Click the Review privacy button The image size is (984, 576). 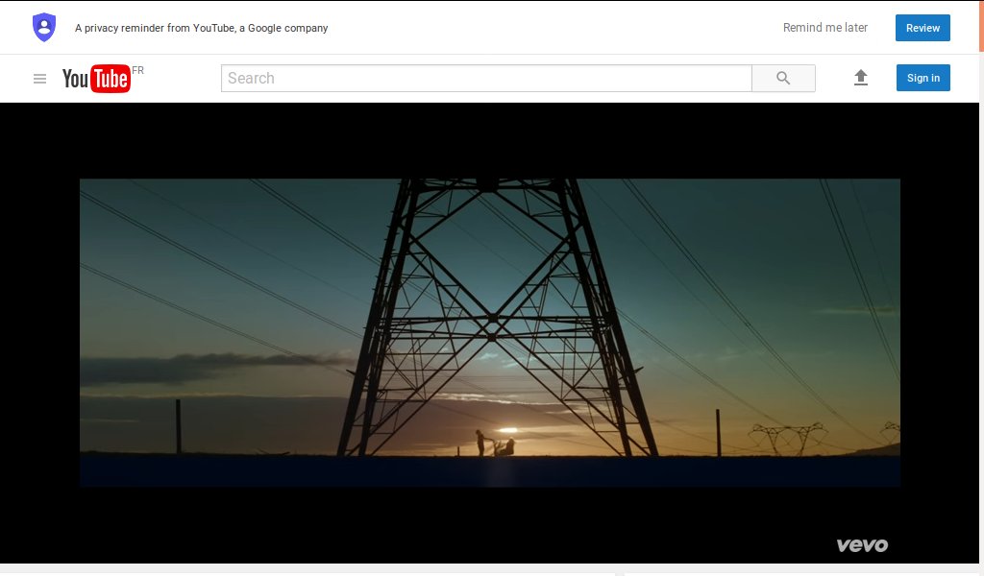922,28
